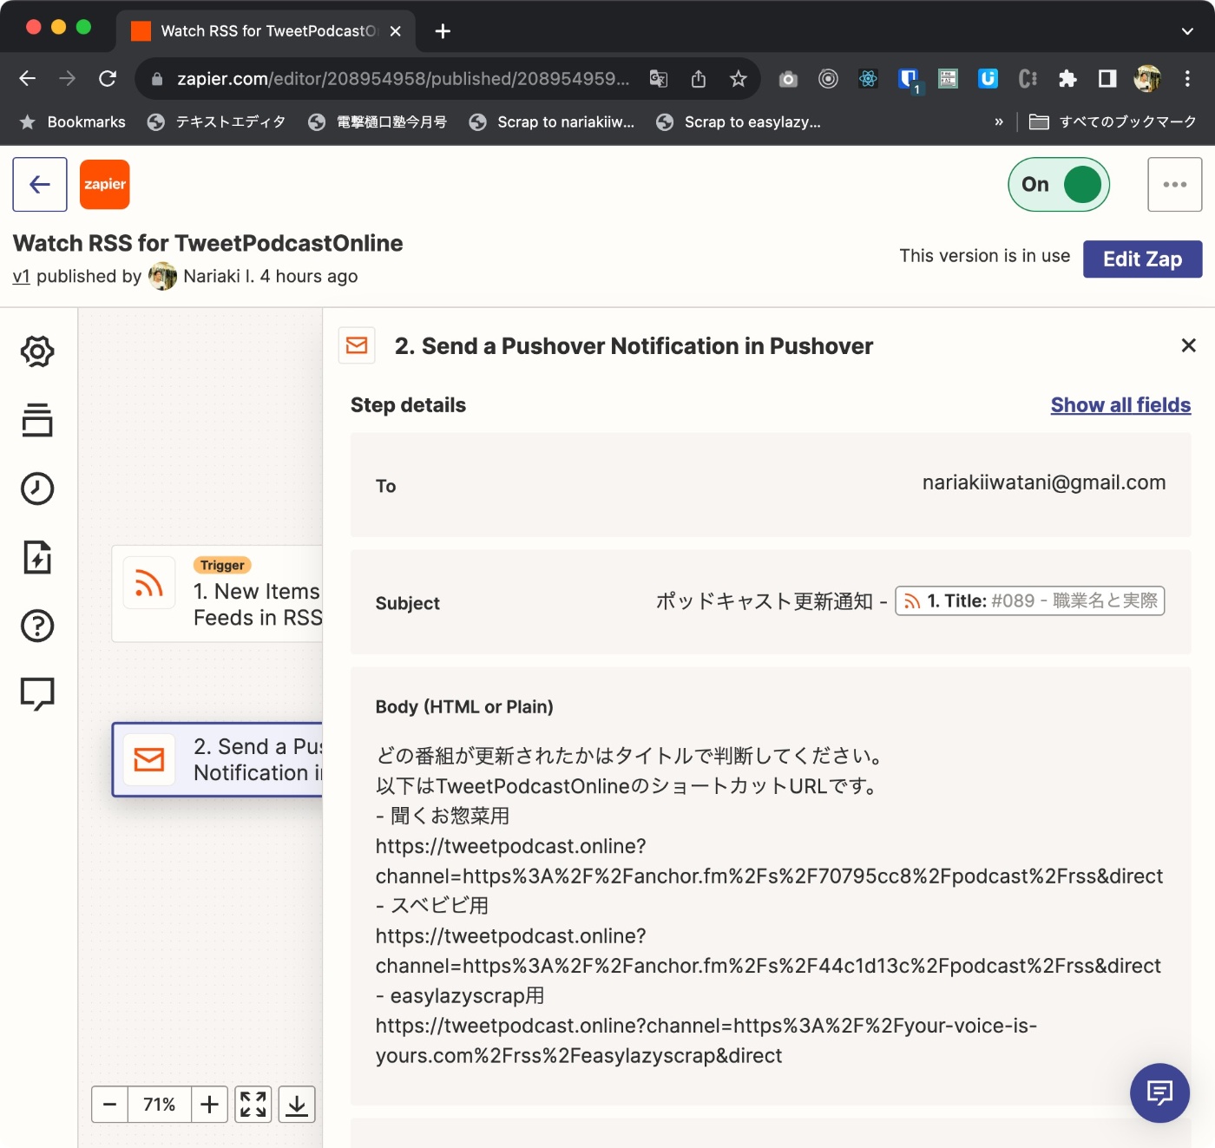Image resolution: width=1215 pixels, height=1148 pixels.
Task: Open a new browser tab
Action: tap(443, 31)
